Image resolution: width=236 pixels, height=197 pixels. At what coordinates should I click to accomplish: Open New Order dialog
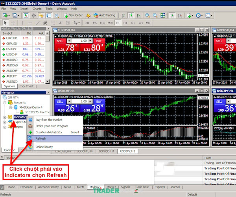[x=74, y=15]
